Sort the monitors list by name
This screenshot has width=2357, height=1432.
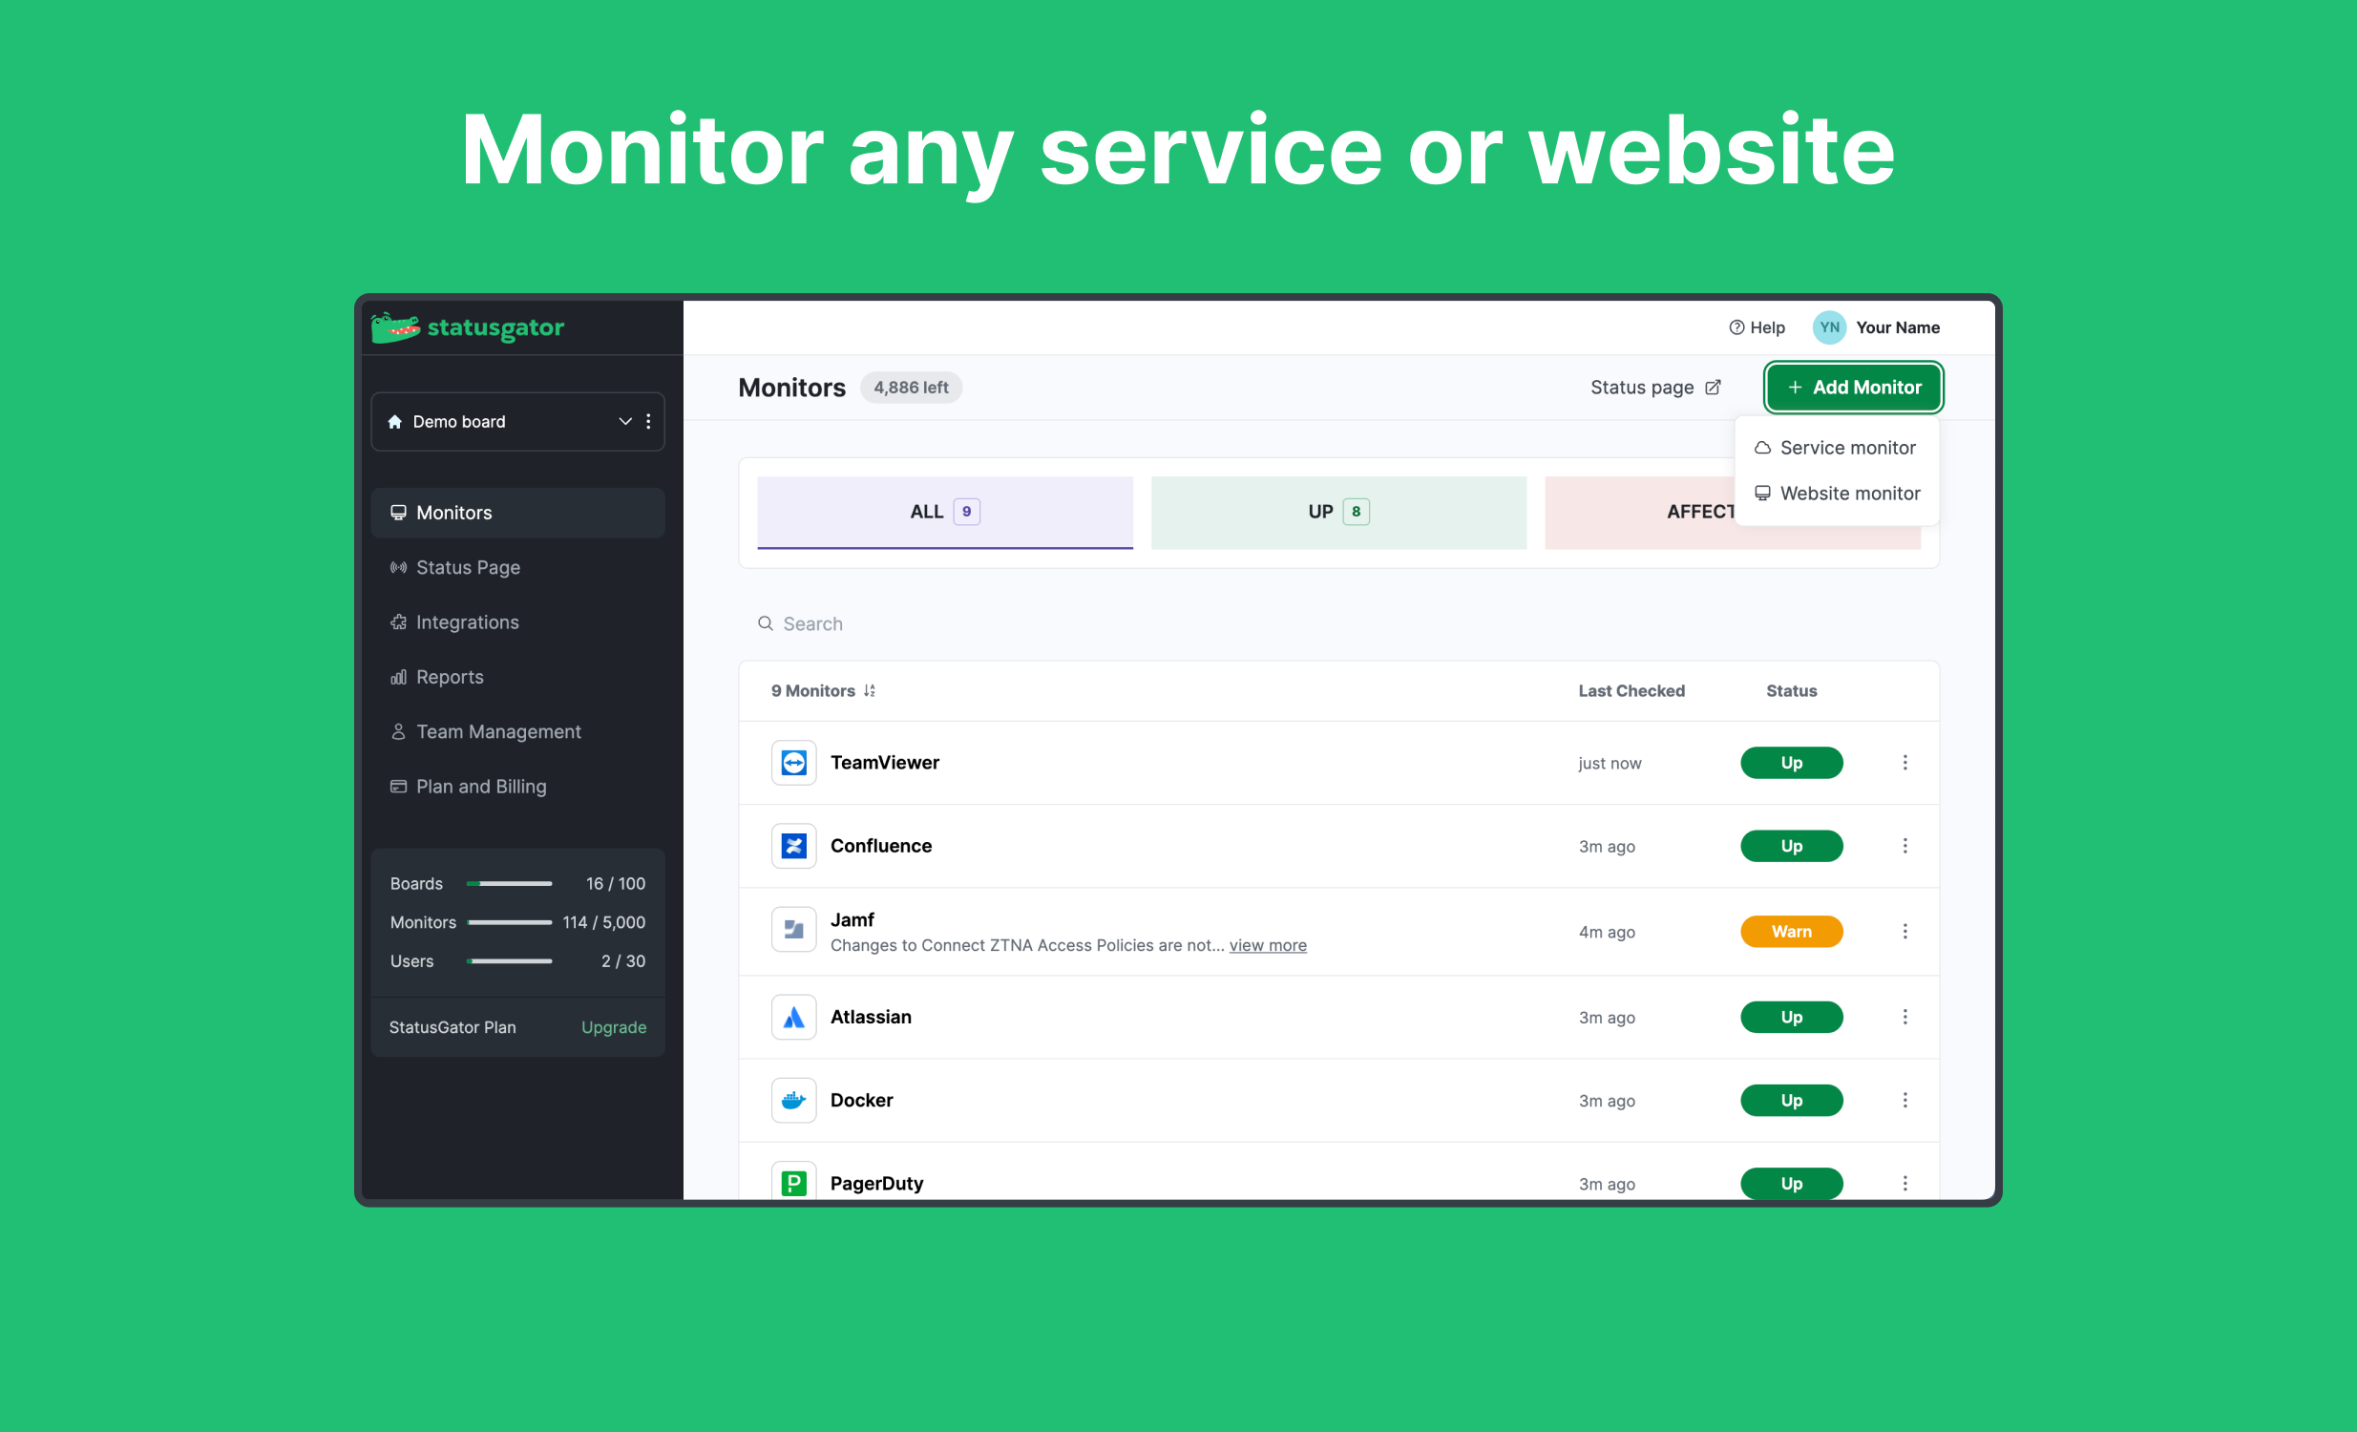tap(870, 689)
